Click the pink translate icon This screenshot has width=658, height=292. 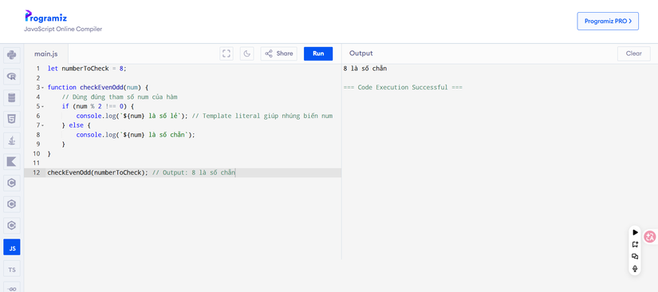[650, 237]
